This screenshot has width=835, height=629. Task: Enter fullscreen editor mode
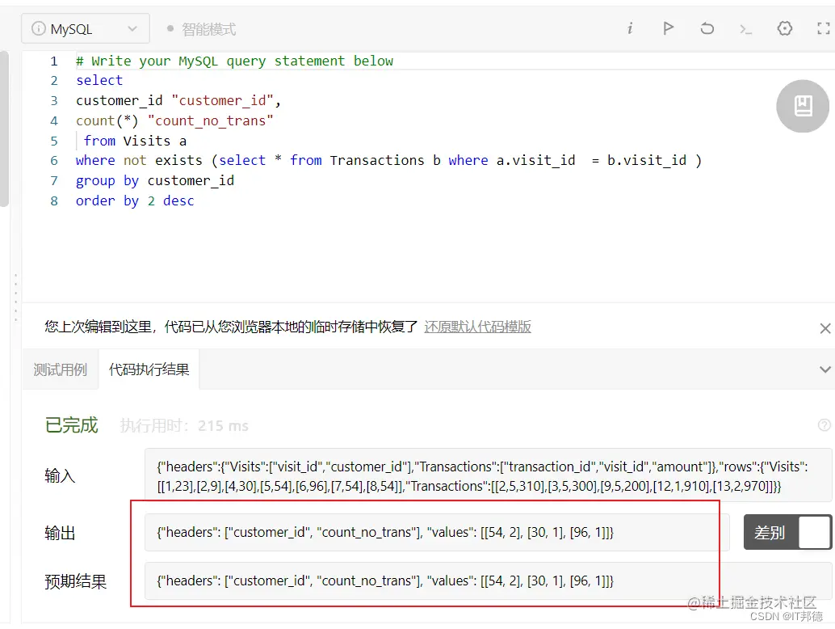824,28
